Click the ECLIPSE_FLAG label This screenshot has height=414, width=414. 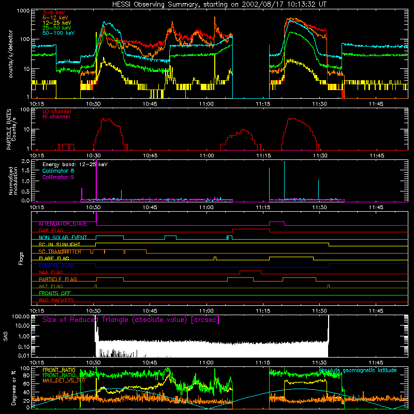click(56, 265)
